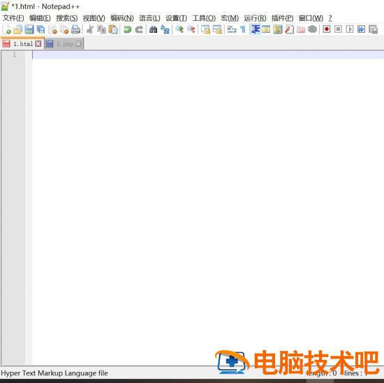The image size is (384, 383).
Task: Click line 1 in the editor area
Action: click(207, 55)
